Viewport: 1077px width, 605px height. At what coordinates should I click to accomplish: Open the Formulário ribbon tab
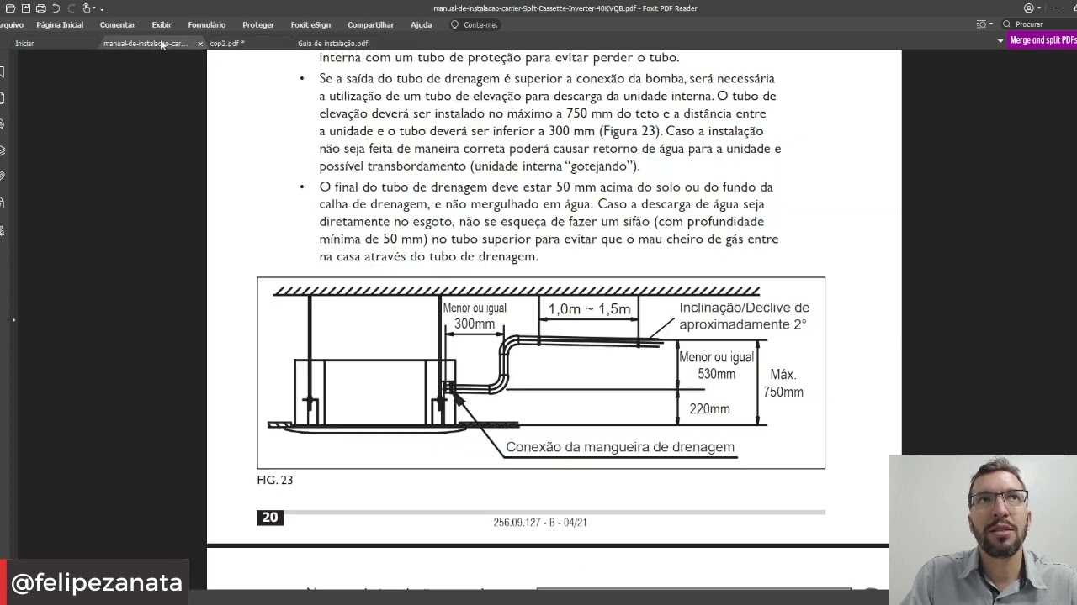point(207,25)
